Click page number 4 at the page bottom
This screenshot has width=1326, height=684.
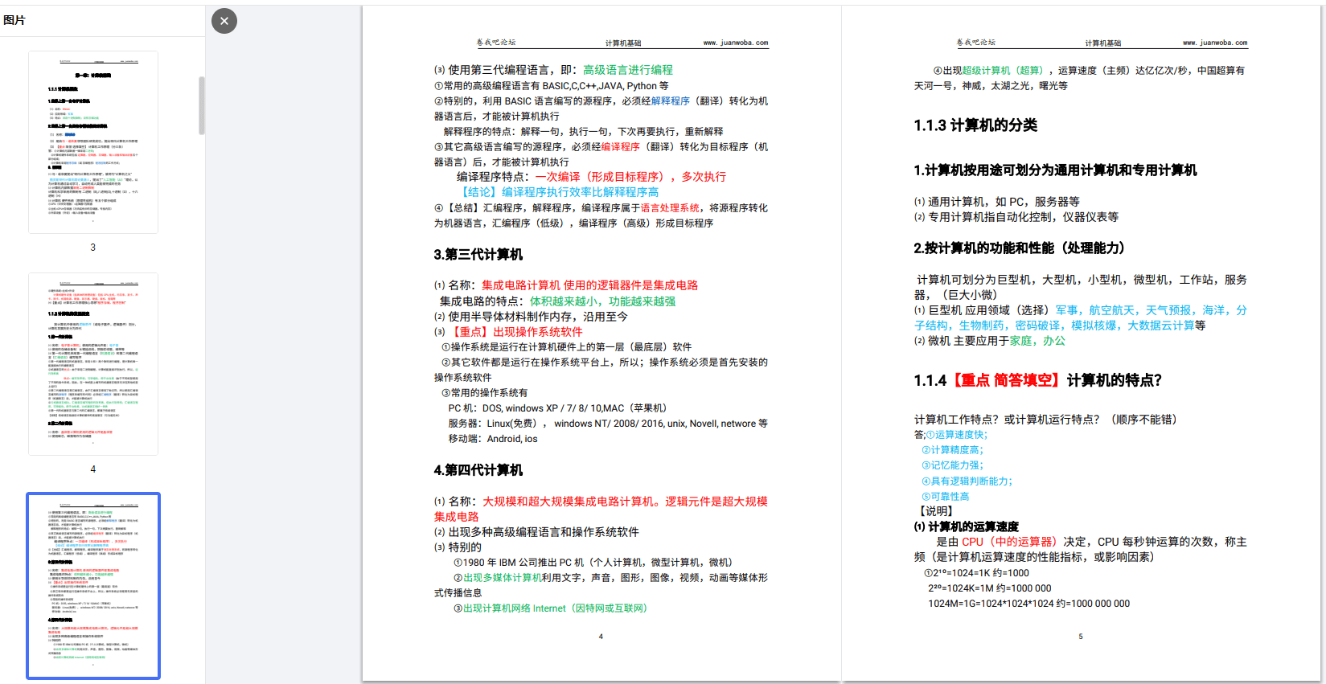point(601,637)
